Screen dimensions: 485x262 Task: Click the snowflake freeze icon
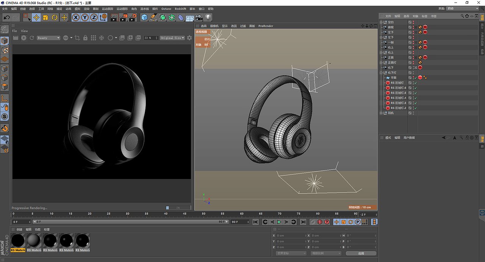[x=102, y=38]
